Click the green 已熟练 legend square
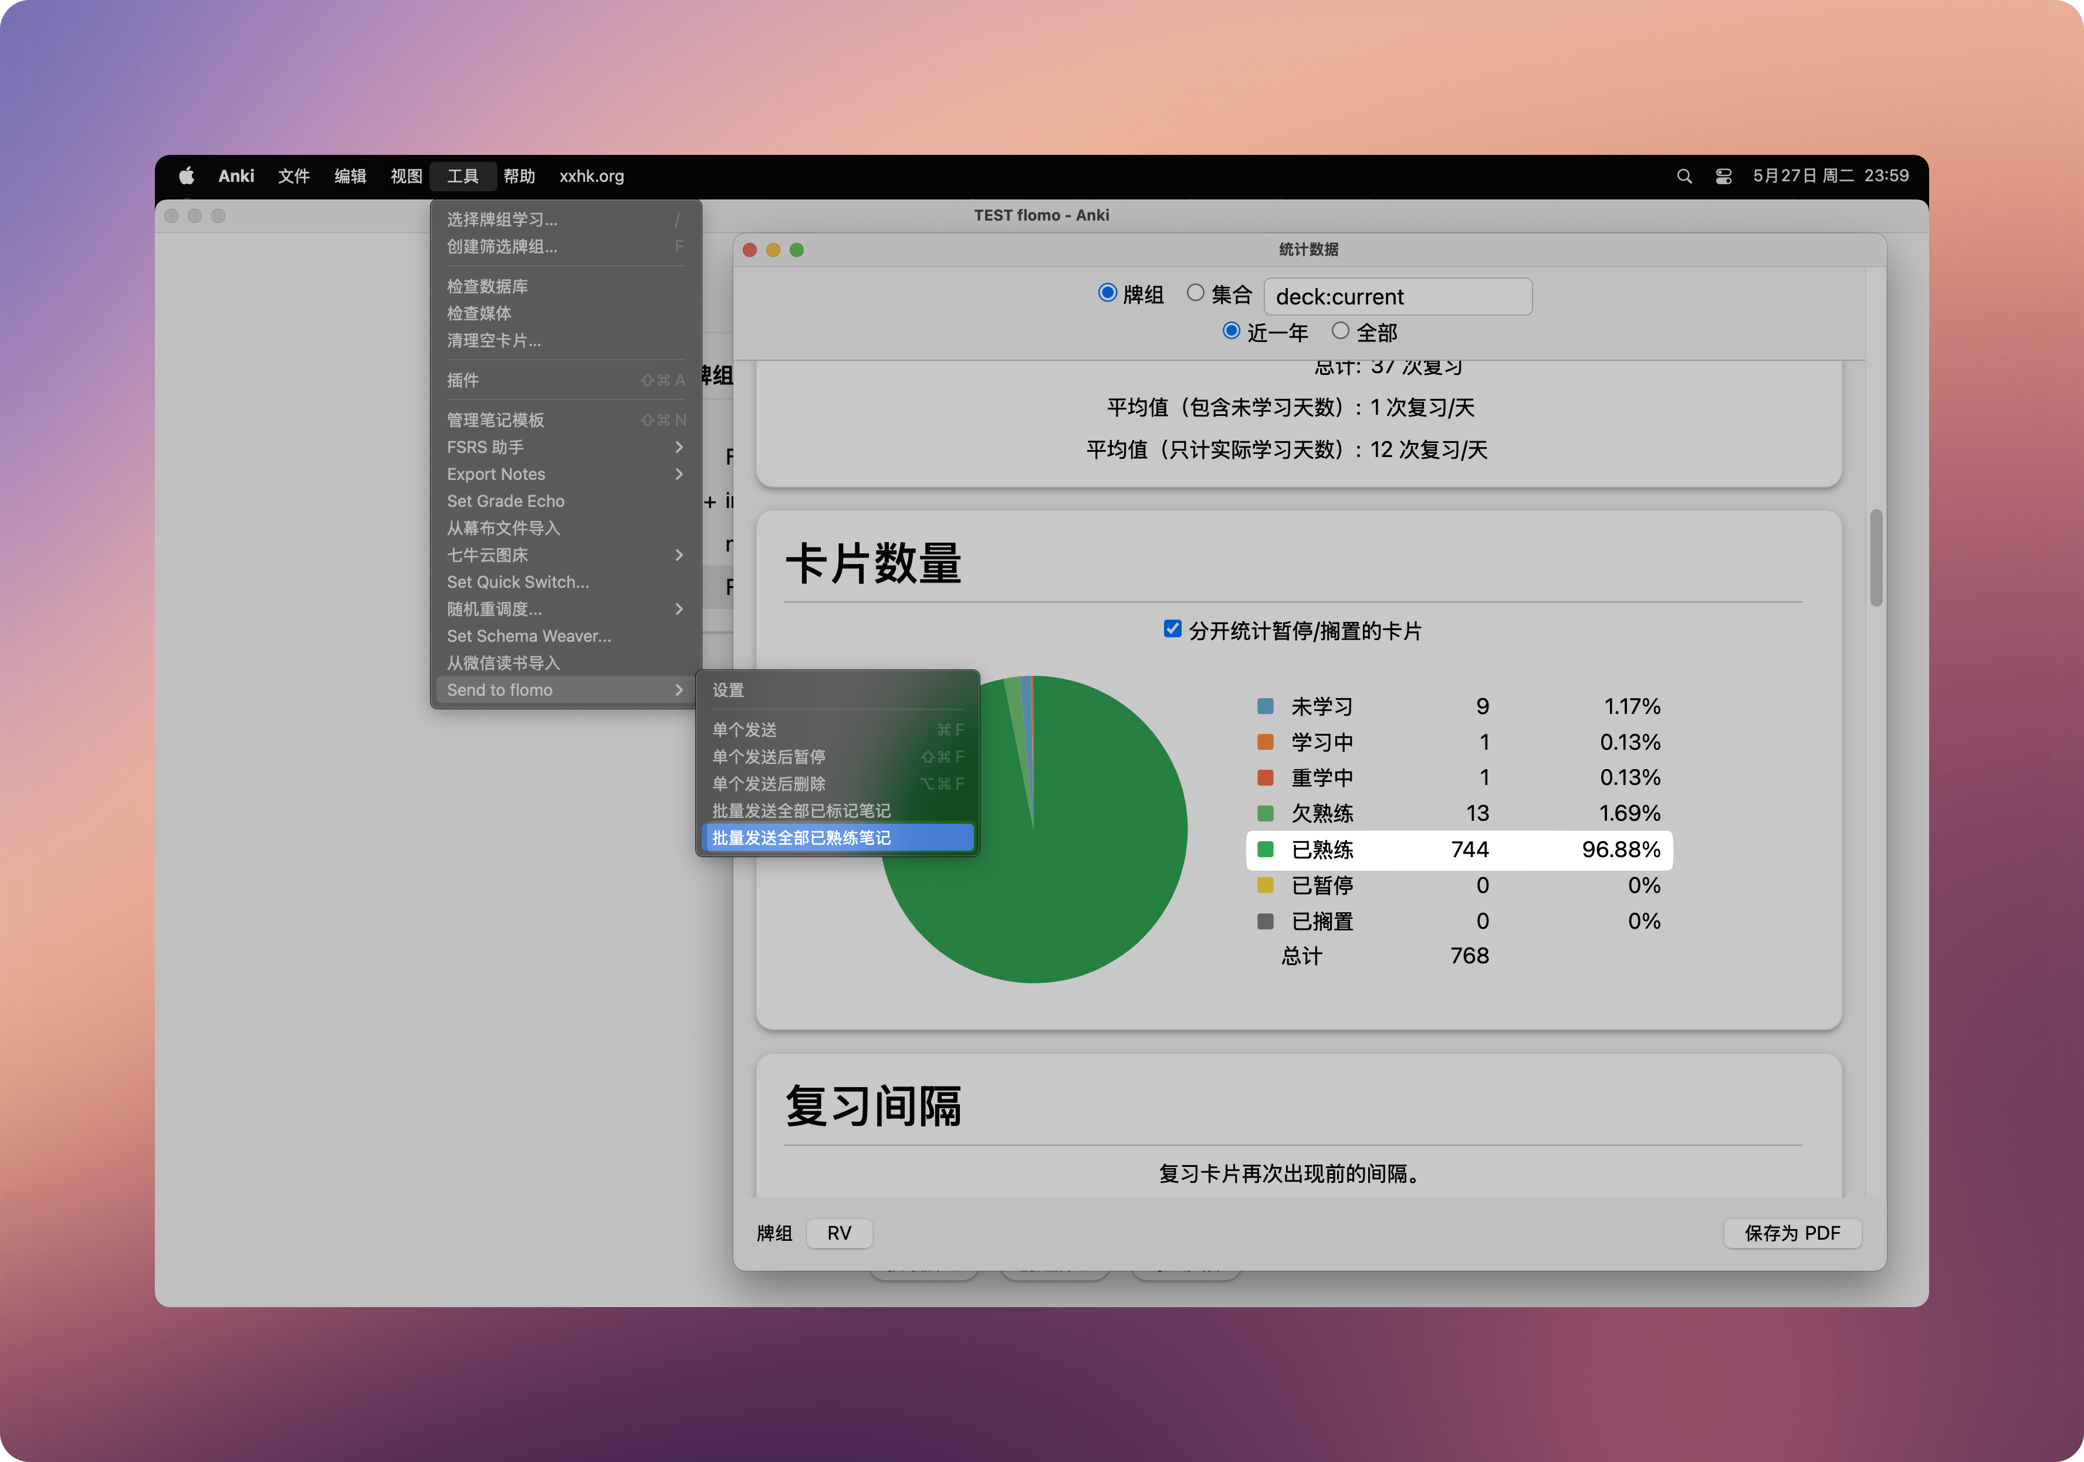 click(x=1264, y=850)
